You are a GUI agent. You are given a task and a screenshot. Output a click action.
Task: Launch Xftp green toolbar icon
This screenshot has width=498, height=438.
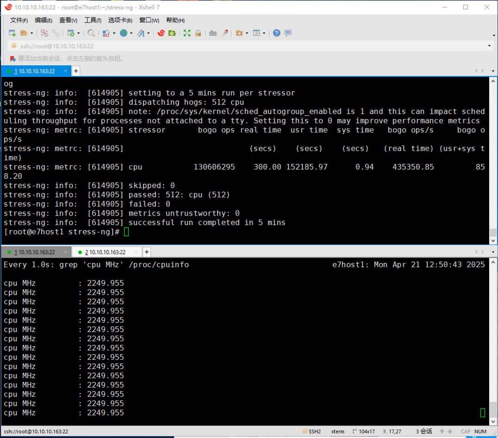[x=172, y=33]
